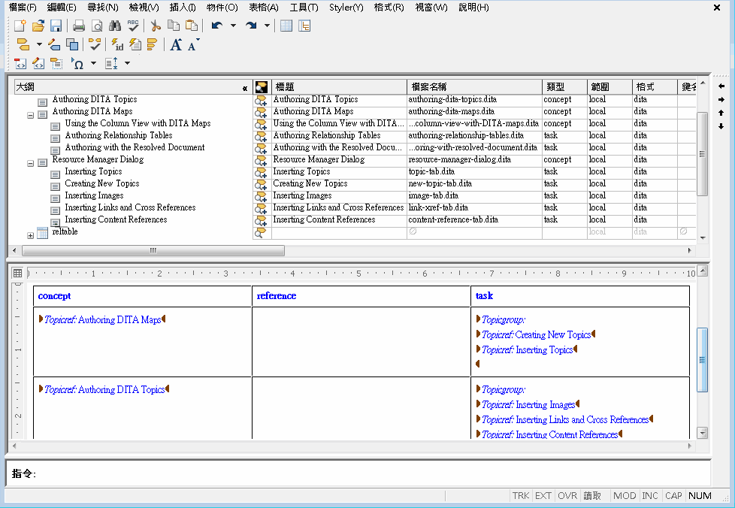Print the document
The image size is (735, 508).
tap(79, 26)
